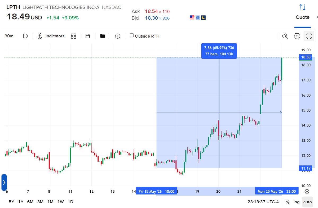Open the quick search tool icon
This screenshot has height=208, width=318.
click(x=285, y=36)
